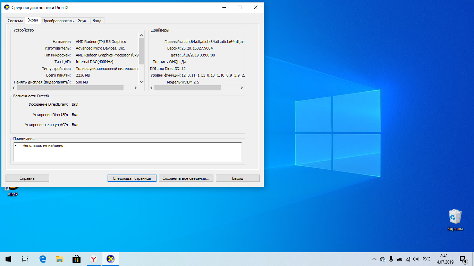Viewport: 474px width, 266px height.
Task: Open the Wi-Fi network tray icon
Action: [x=408, y=259]
